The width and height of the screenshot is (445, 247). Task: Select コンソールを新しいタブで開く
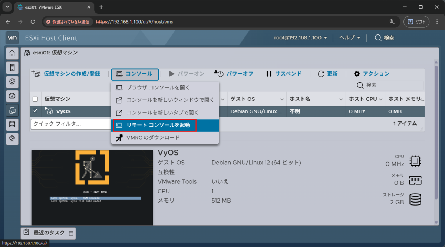pyautogui.click(x=165, y=112)
